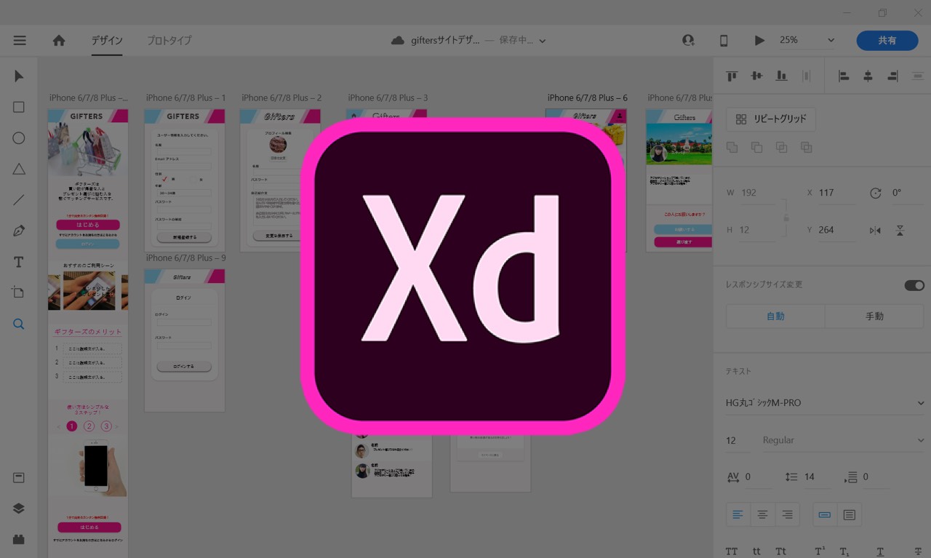Pick the Rectangle tool
This screenshot has width=931, height=558.
[19, 107]
